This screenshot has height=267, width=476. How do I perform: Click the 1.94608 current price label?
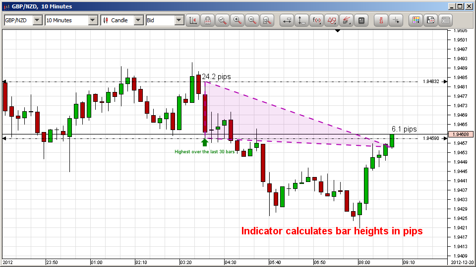(x=461, y=134)
